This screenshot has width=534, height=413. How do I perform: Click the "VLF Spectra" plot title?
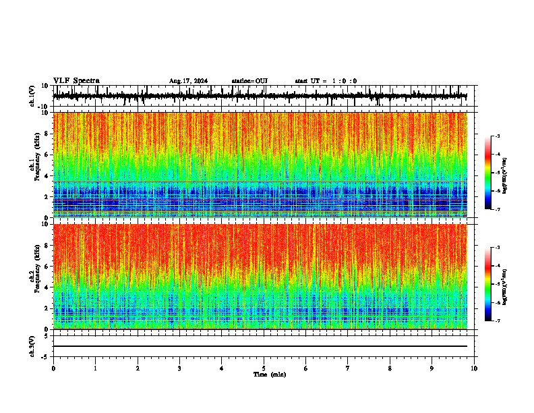76,81
